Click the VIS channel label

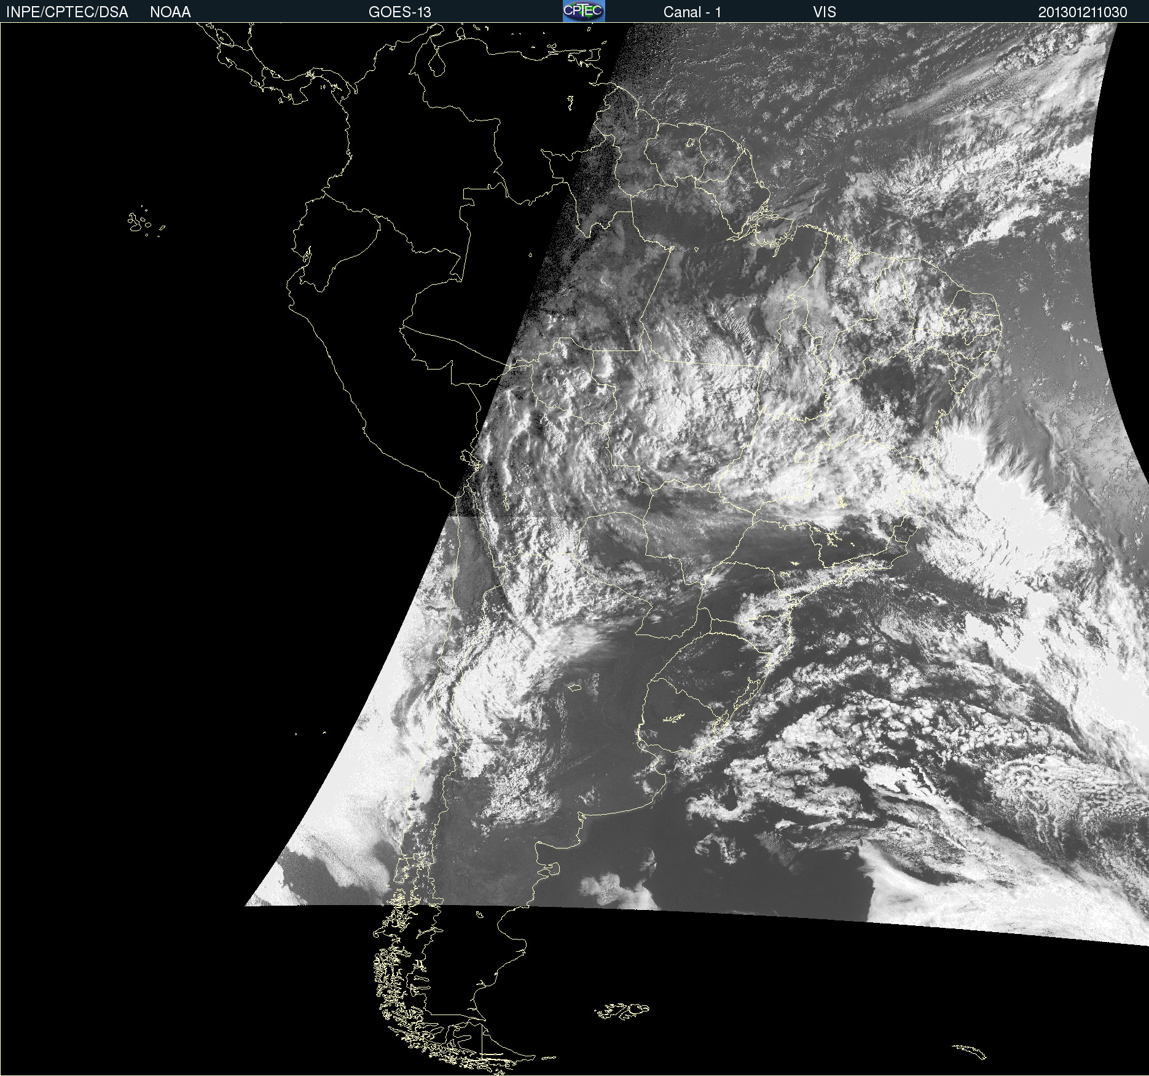coord(825,12)
